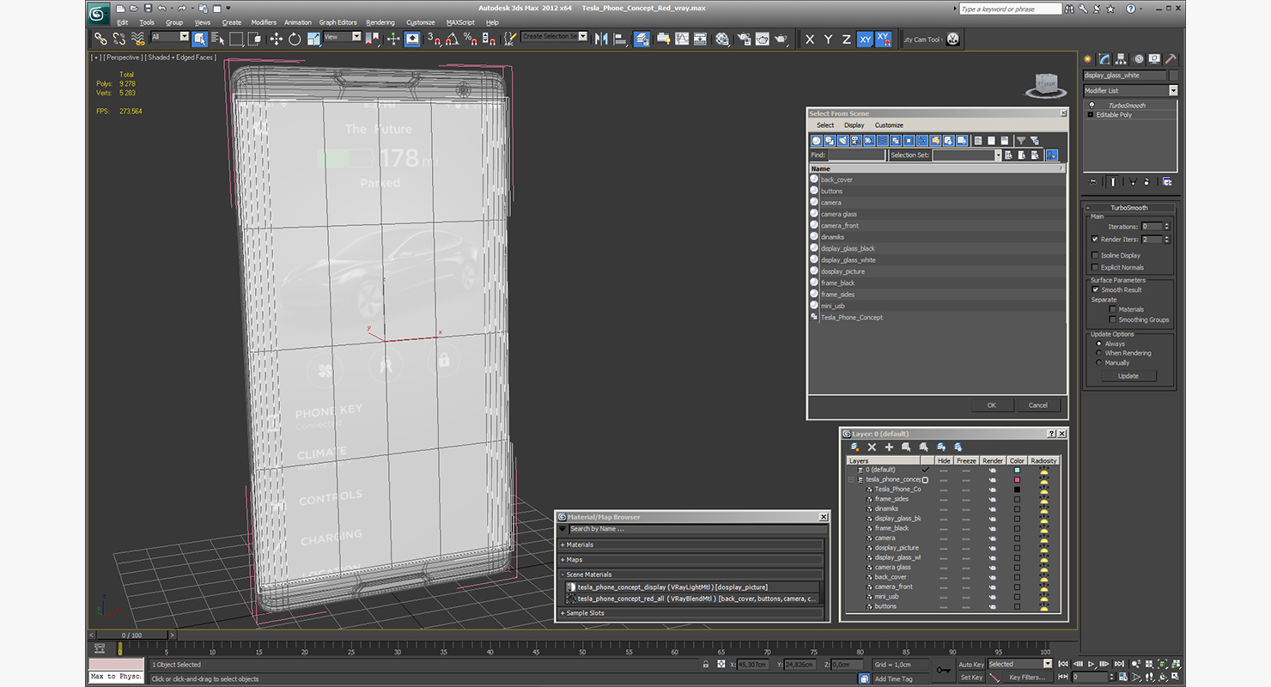Viewport: 1271px width, 687px height.
Task: Click Add Selected Objects plus icon in Layer dialog
Action: tap(889, 447)
